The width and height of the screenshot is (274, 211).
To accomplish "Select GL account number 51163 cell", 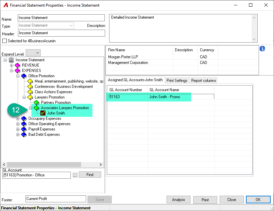I will [127, 97].
